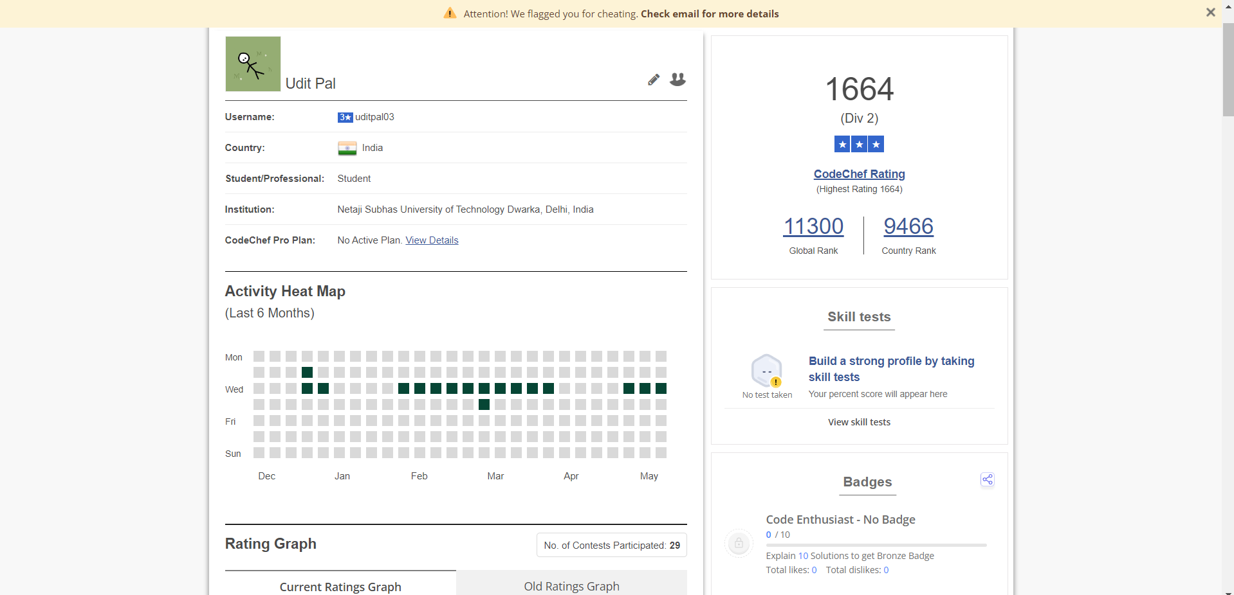Dismiss the cheating warning banner

coord(1210,12)
